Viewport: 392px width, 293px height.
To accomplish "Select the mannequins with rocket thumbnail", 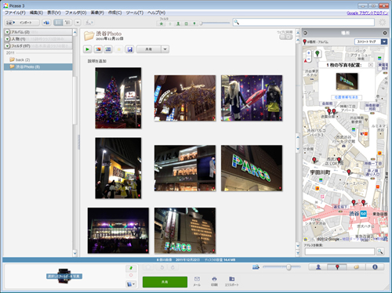I will [252, 98].
